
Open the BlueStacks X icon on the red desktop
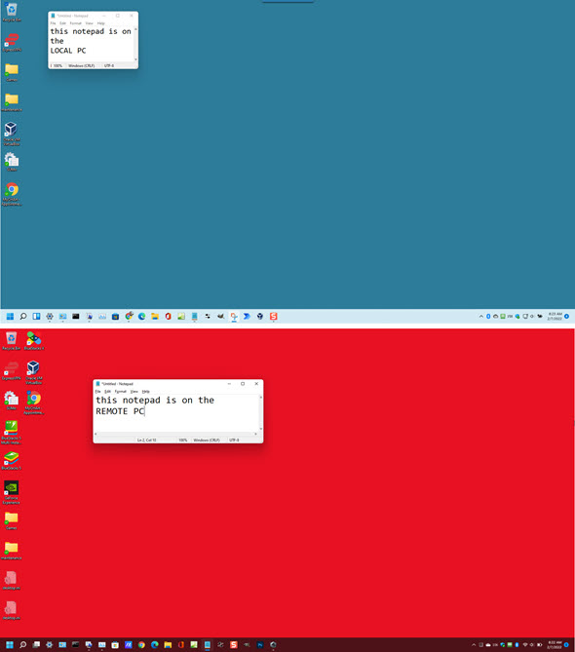(34, 341)
